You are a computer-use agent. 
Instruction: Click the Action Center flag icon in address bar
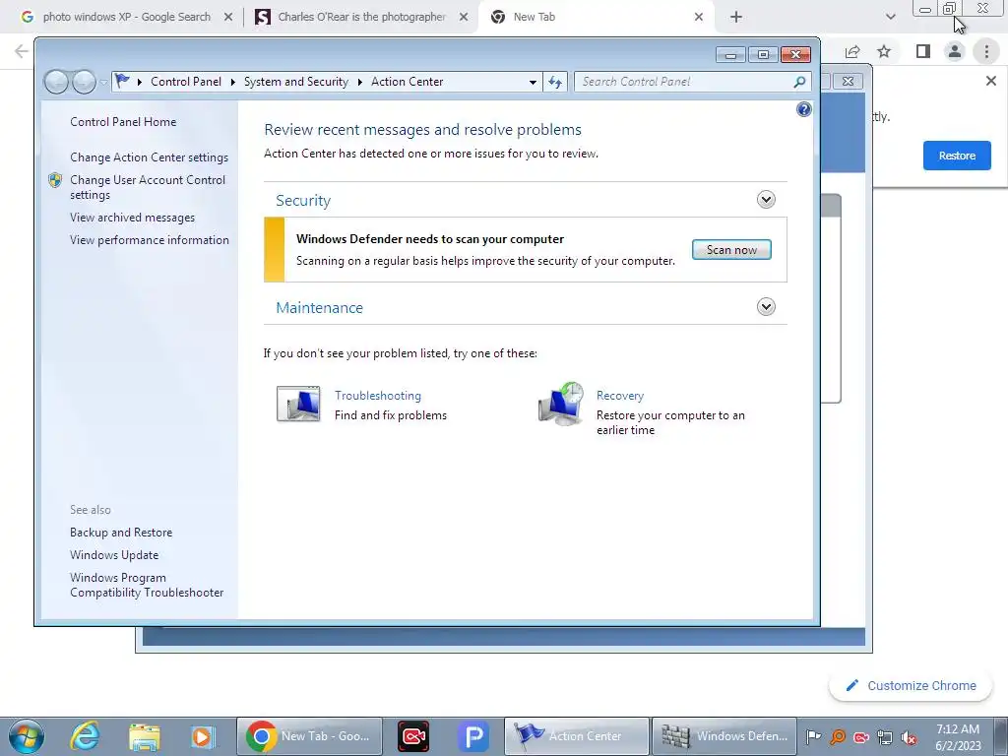coord(122,81)
